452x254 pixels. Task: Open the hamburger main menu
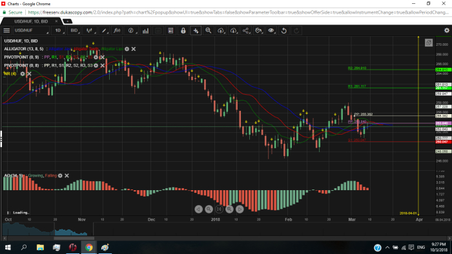(6, 30)
